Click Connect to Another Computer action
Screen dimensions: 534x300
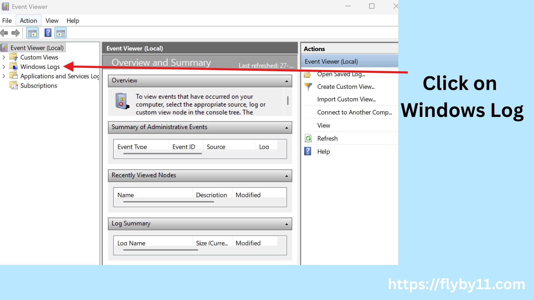click(x=355, y=112)
